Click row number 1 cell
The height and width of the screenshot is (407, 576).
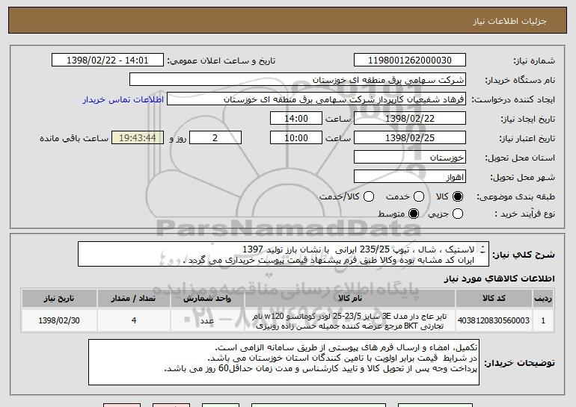[543, 320]
